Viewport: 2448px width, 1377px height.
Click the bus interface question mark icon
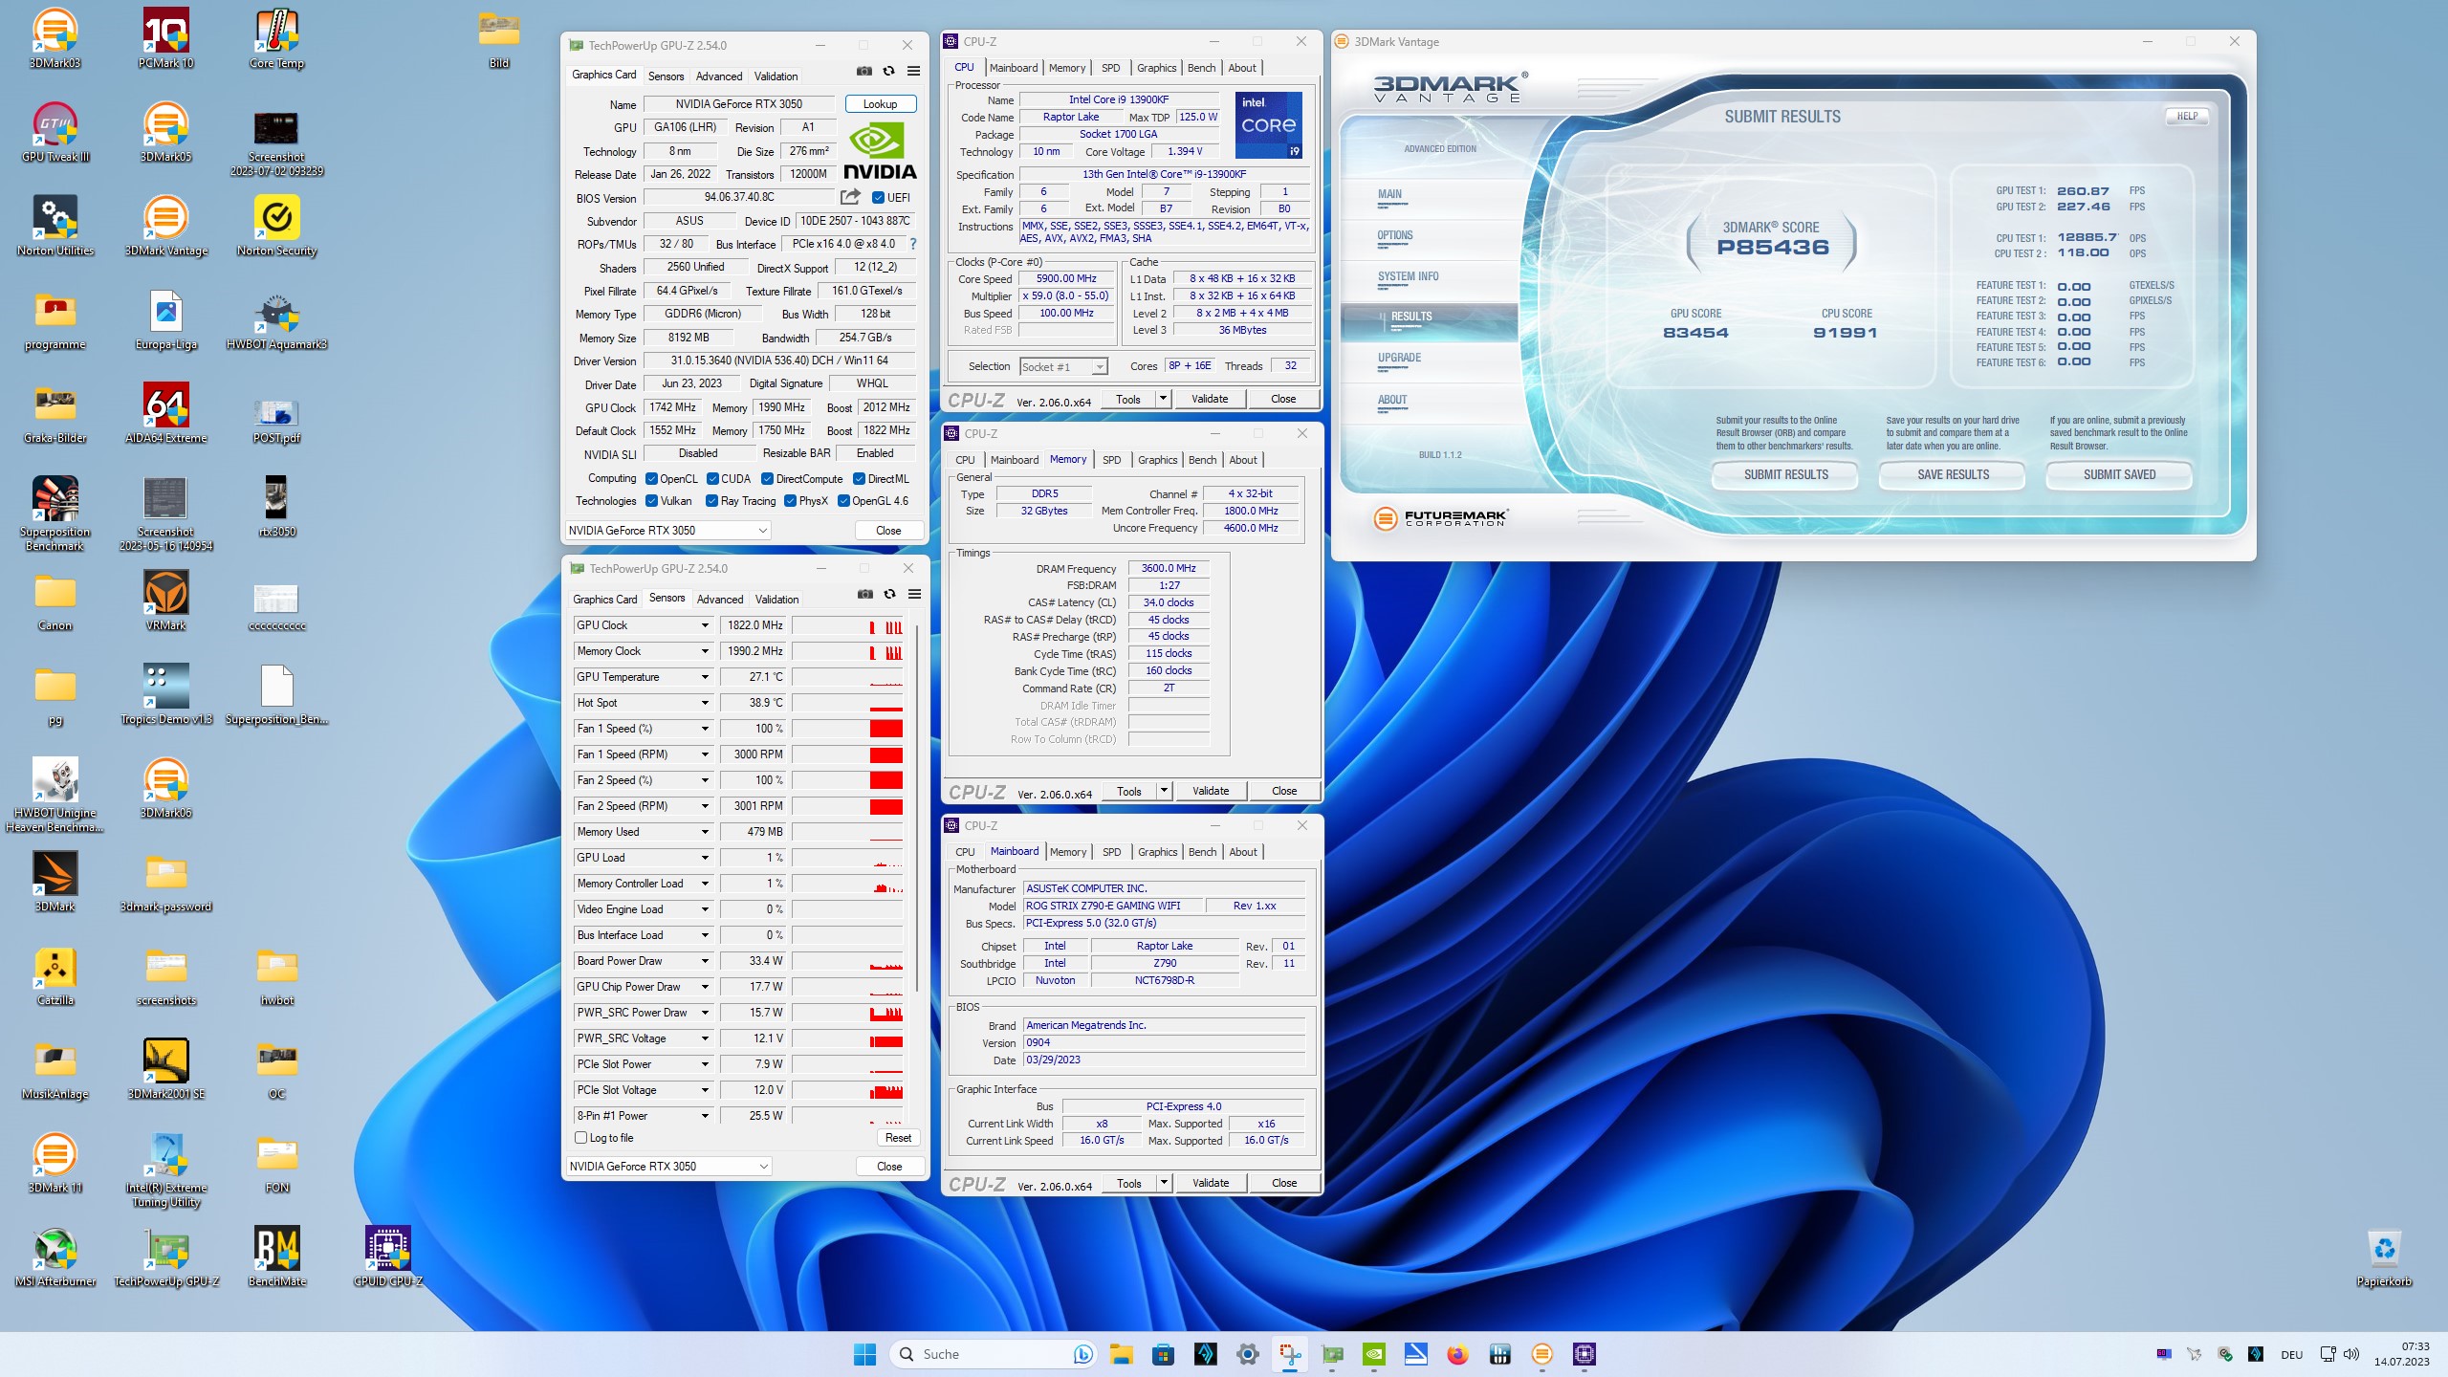tap(912, 244)
